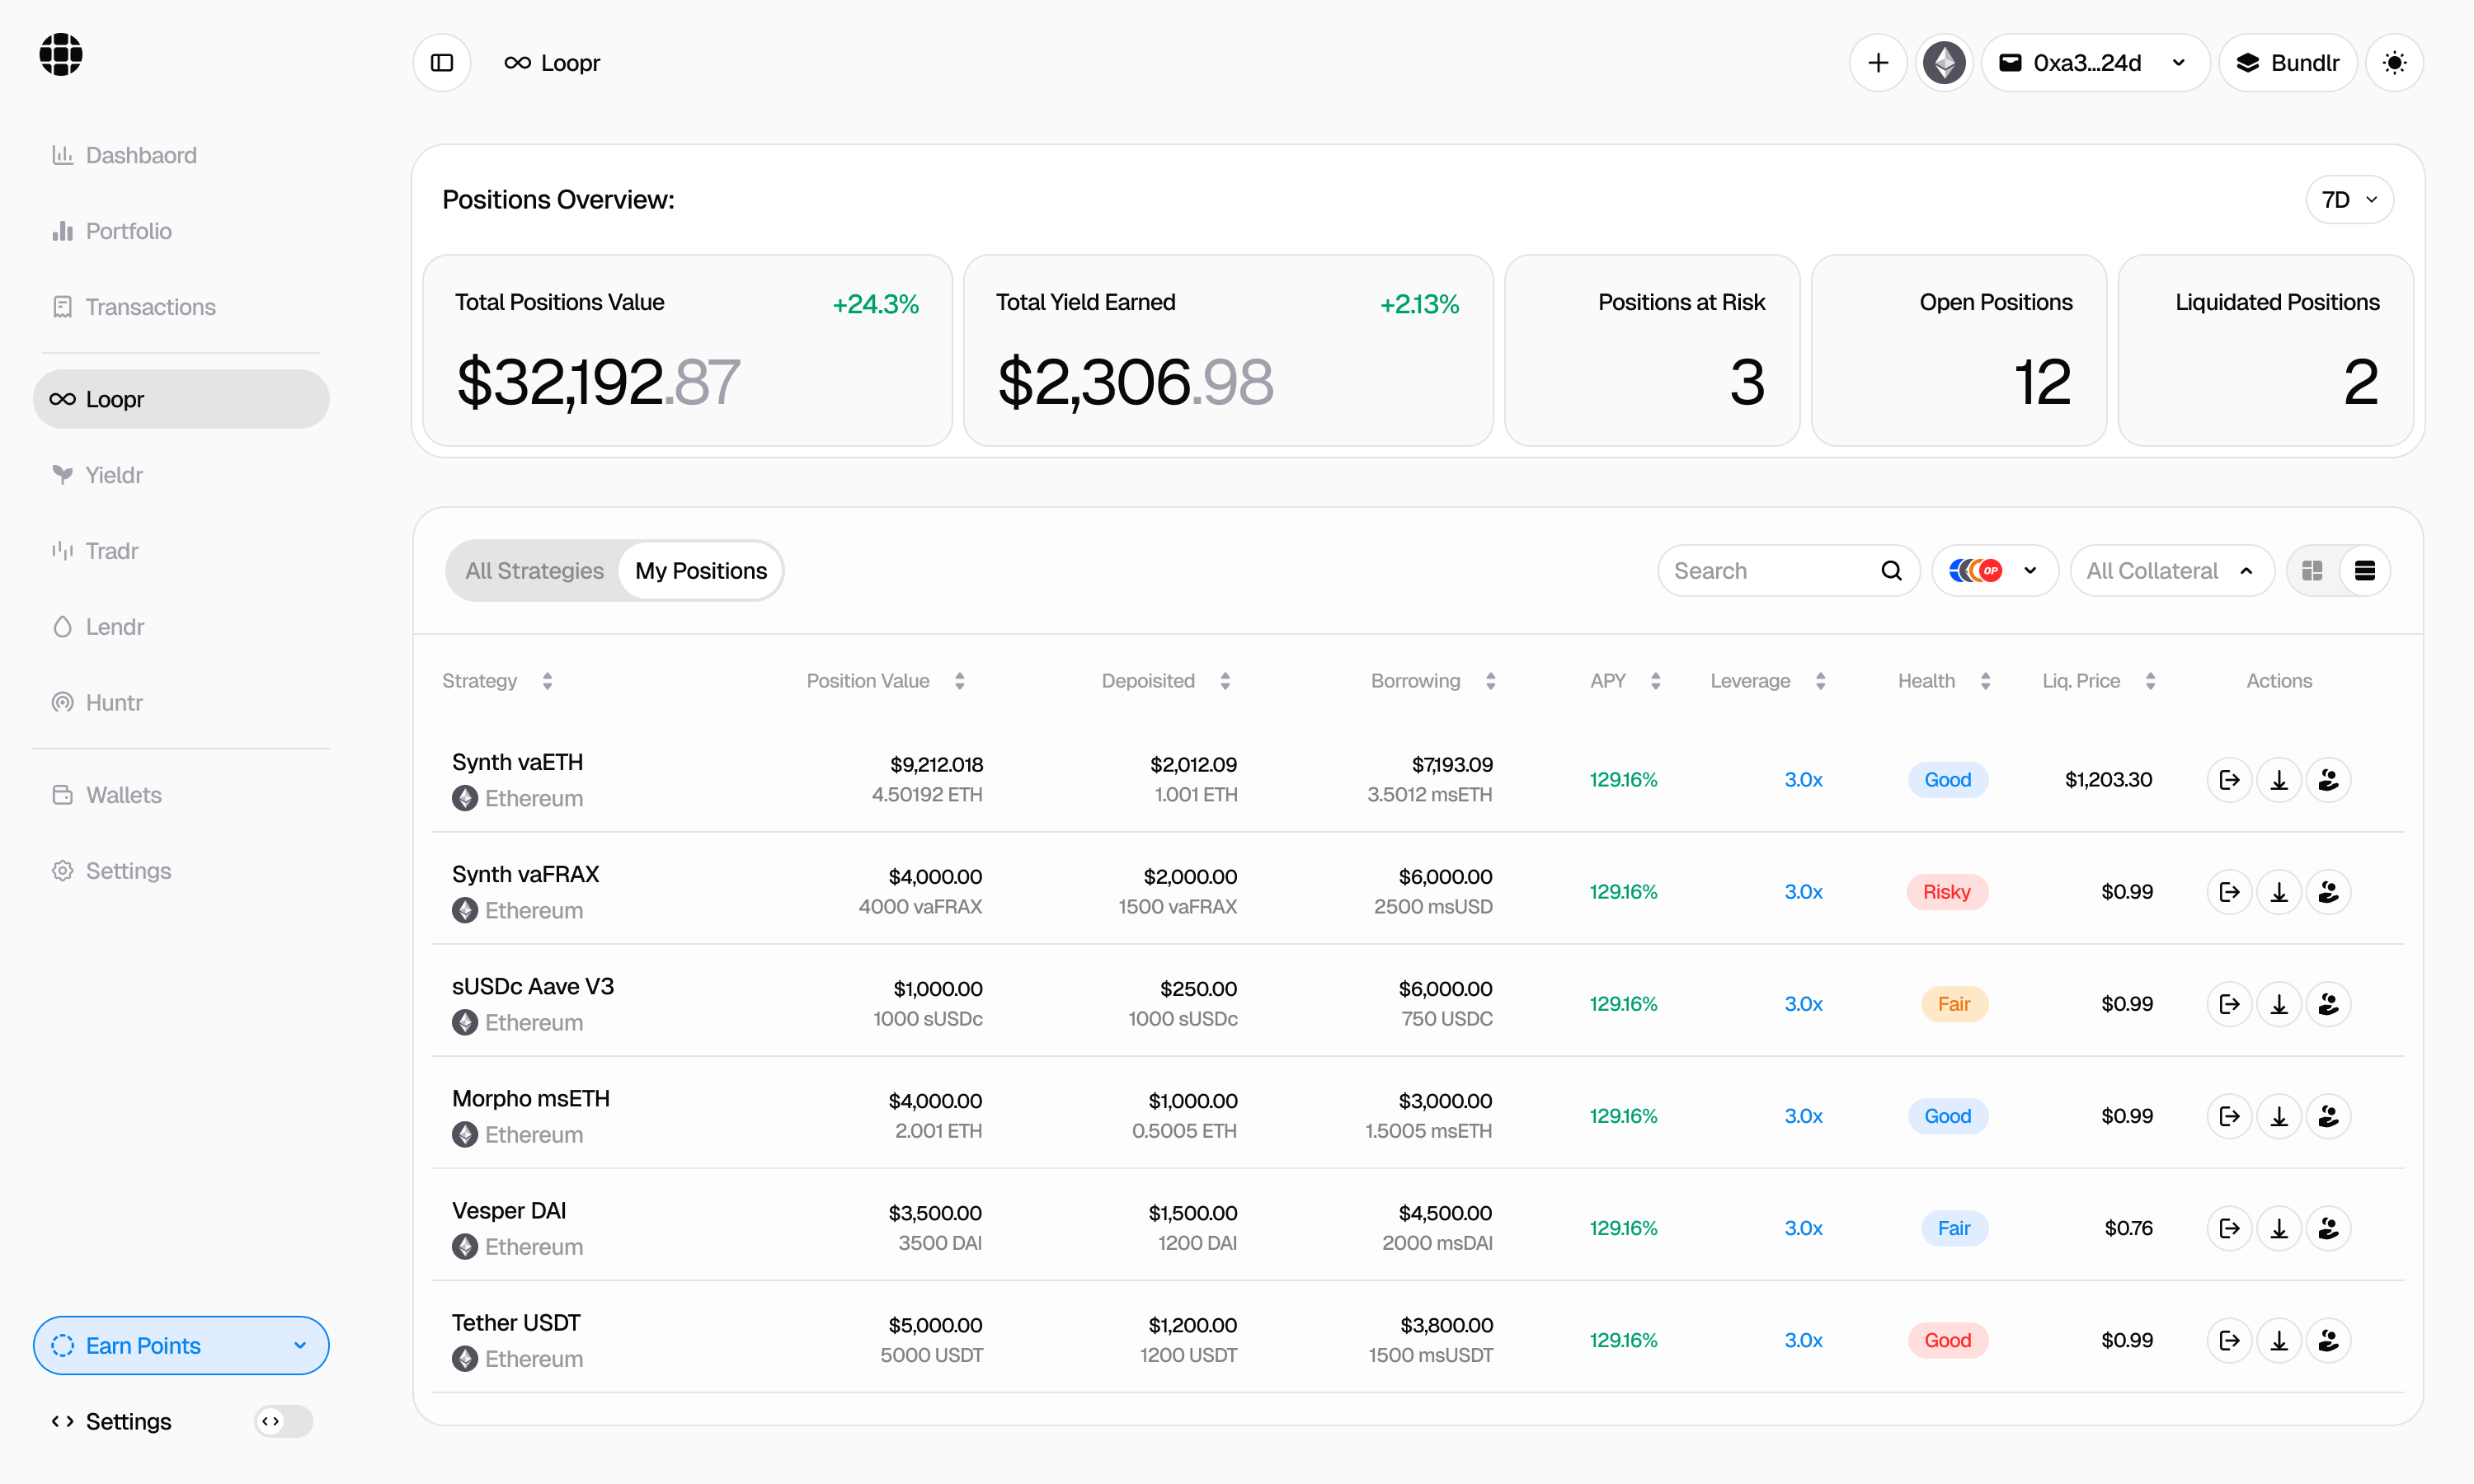Click hand-coin icon for sUSDc Aave V3

[2328, 1004]
